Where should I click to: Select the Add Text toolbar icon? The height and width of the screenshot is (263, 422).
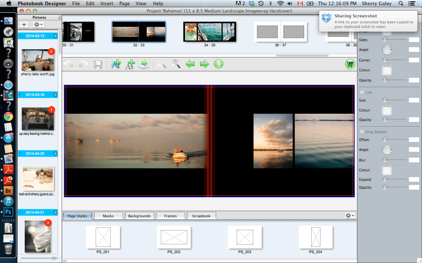pos(130,64)
